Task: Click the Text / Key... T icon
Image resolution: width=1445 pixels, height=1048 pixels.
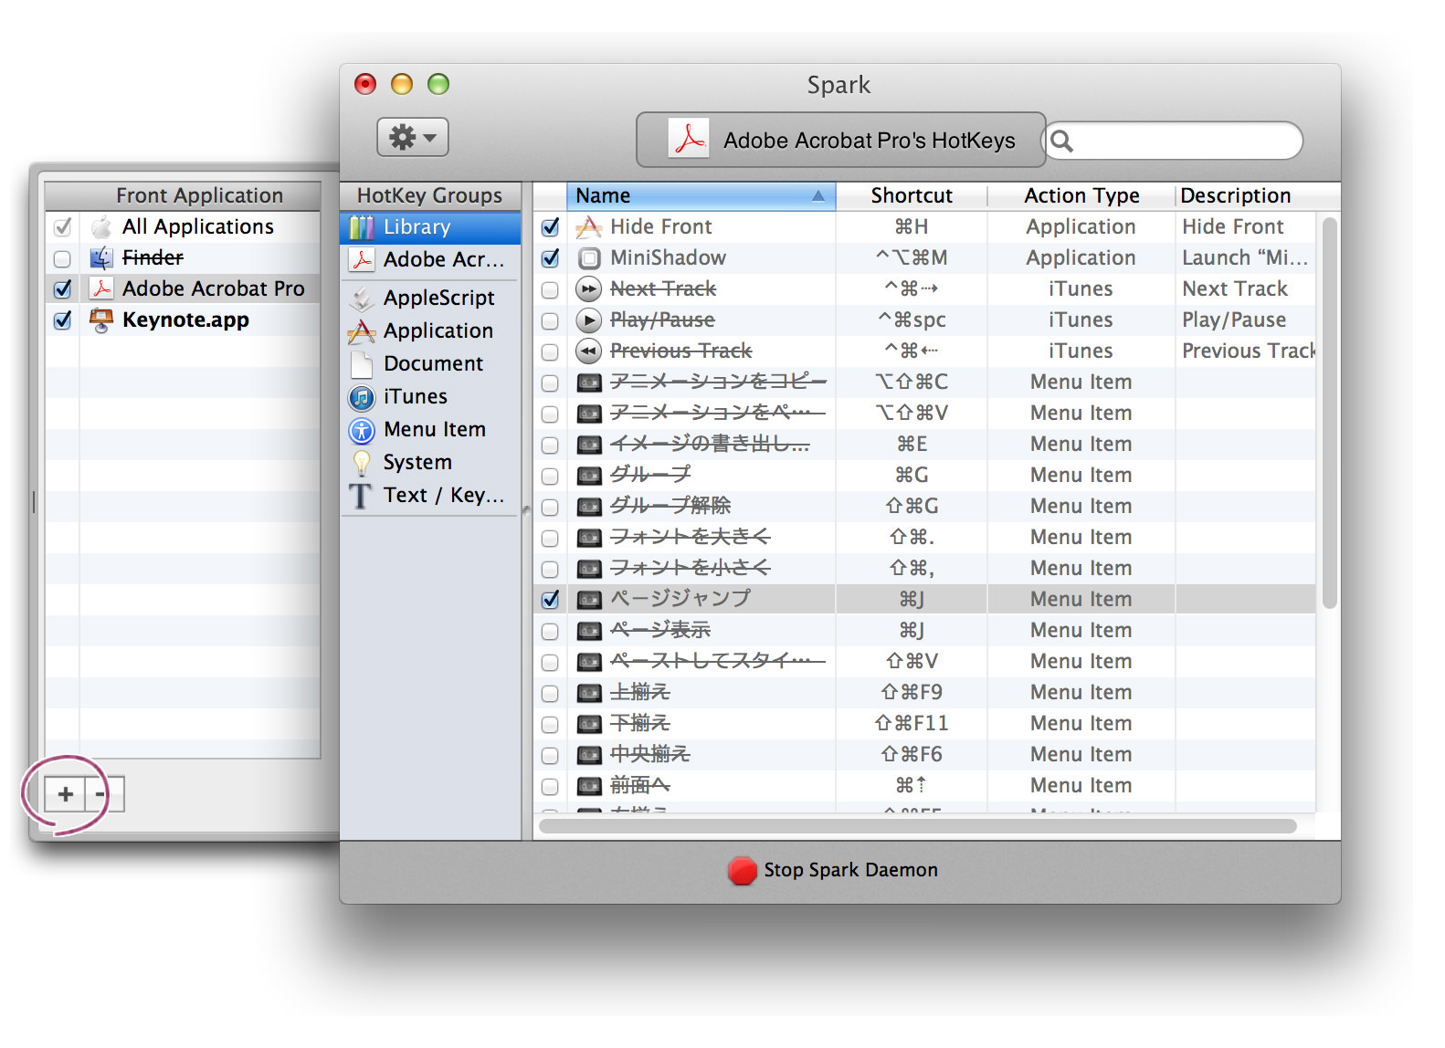Action: click(362, 496)
